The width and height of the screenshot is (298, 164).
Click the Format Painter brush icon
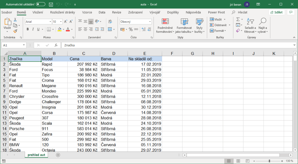point(15,31)
